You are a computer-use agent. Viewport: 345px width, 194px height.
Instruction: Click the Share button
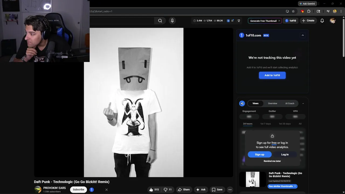[x=184, y=190]
